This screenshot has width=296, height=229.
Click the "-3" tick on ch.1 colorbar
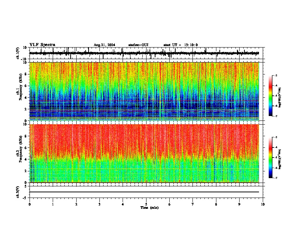tap(276, 75)
